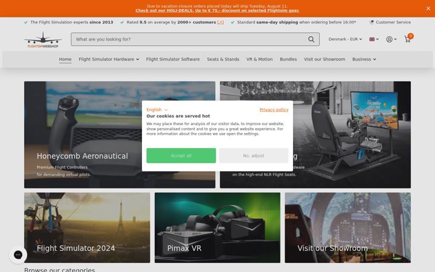Image resolution: width=435 pixels, height=272 pixels.
Task: Open Flight Simulator Software menu item
Action: pyautogui.click(x=173, y=59)
